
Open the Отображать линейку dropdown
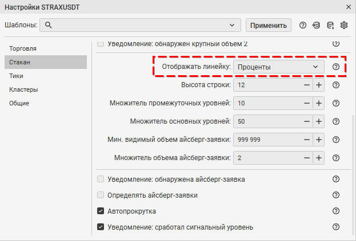[x=278, y=67]
